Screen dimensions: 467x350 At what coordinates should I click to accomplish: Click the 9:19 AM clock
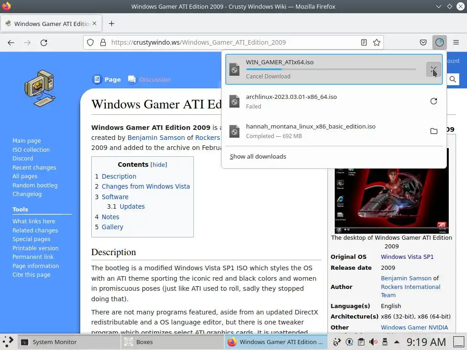[x=426, y=342]
